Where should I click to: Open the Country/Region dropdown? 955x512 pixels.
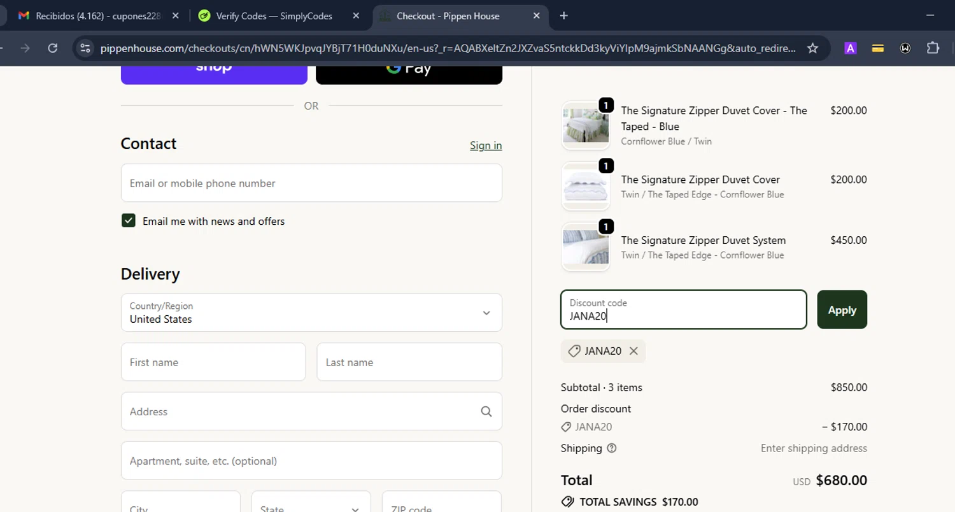pos(311,313)
